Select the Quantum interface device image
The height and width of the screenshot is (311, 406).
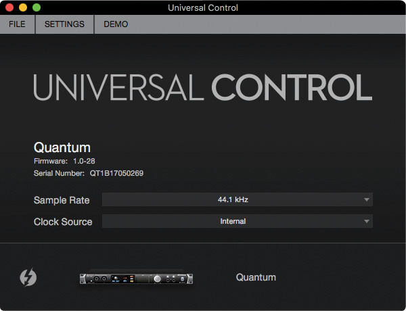point(137,278)
